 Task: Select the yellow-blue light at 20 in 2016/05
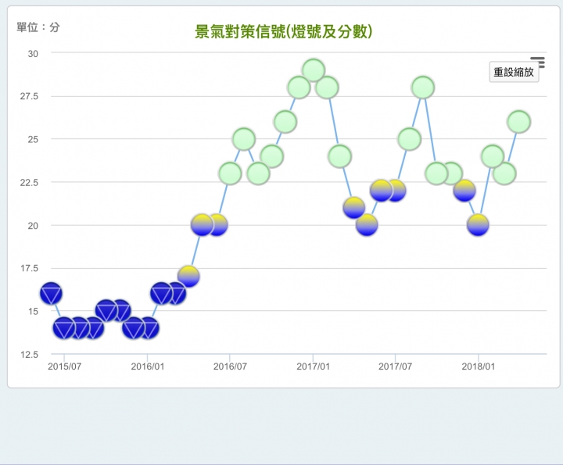203,225
